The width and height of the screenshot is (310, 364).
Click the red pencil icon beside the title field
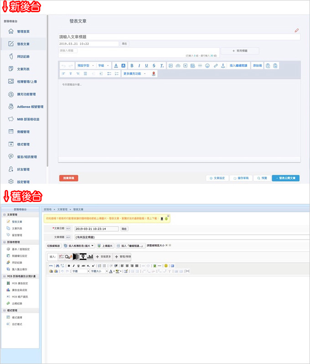click(296, 30)
